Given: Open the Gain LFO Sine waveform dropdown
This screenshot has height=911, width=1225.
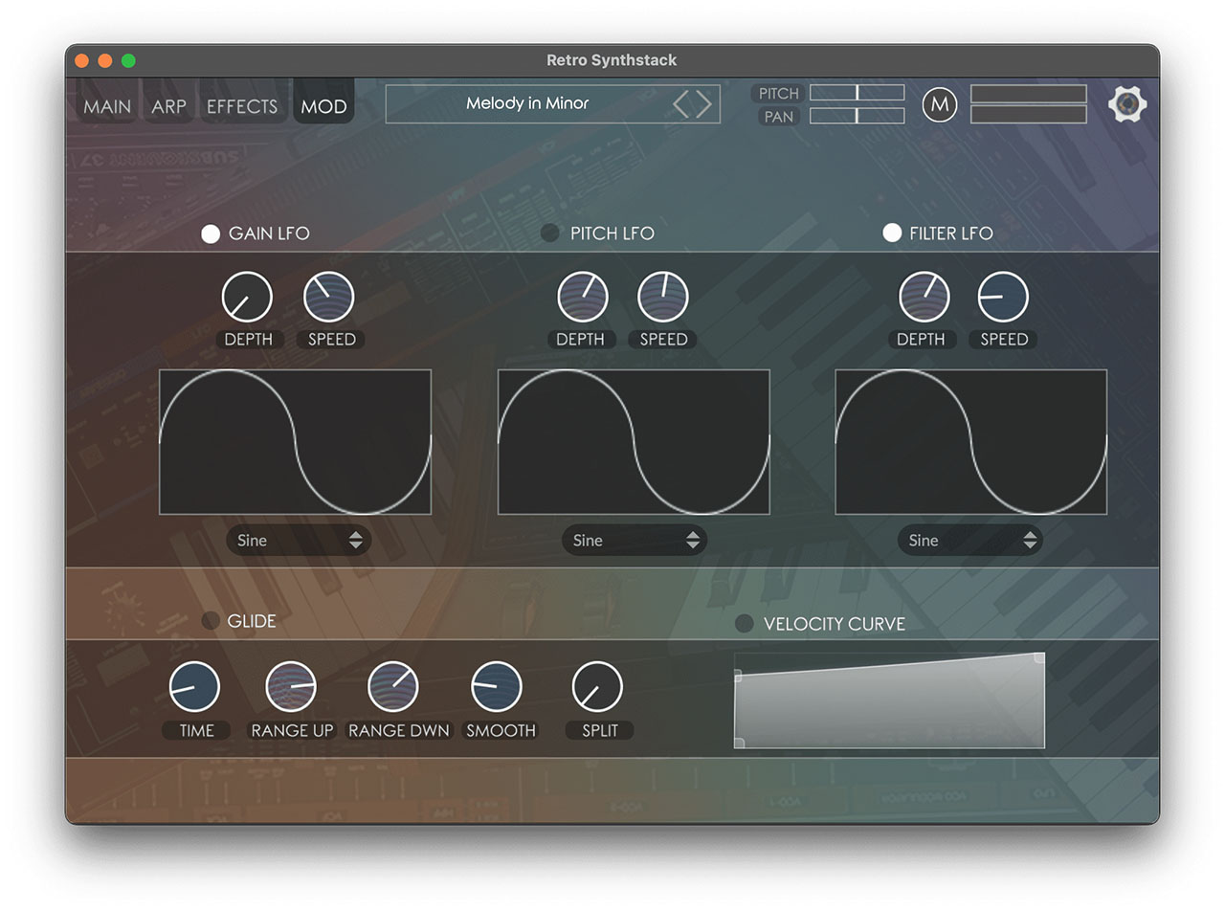Looking at the screenshot, I should click(x=298, y=541).
